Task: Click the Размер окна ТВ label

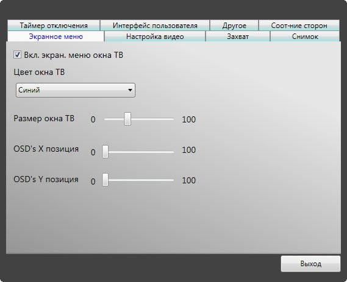Action: tap(44, 118)
